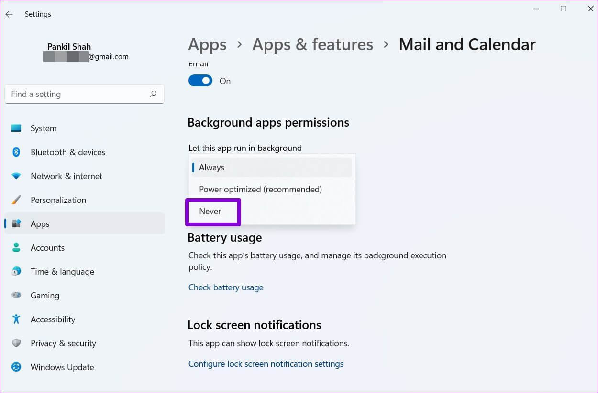The image size is (598, 393).
Task: Open Privacy & security settings
Action: pyautogui.click(x=84, y=343)
